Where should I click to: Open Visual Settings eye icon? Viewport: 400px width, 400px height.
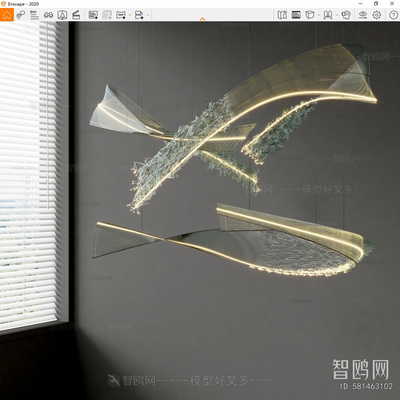(x=363, y=15)
